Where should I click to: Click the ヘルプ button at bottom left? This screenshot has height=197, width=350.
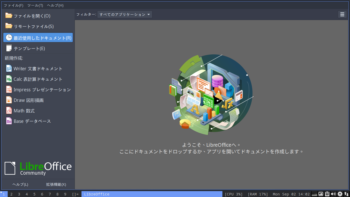(20, 184)
